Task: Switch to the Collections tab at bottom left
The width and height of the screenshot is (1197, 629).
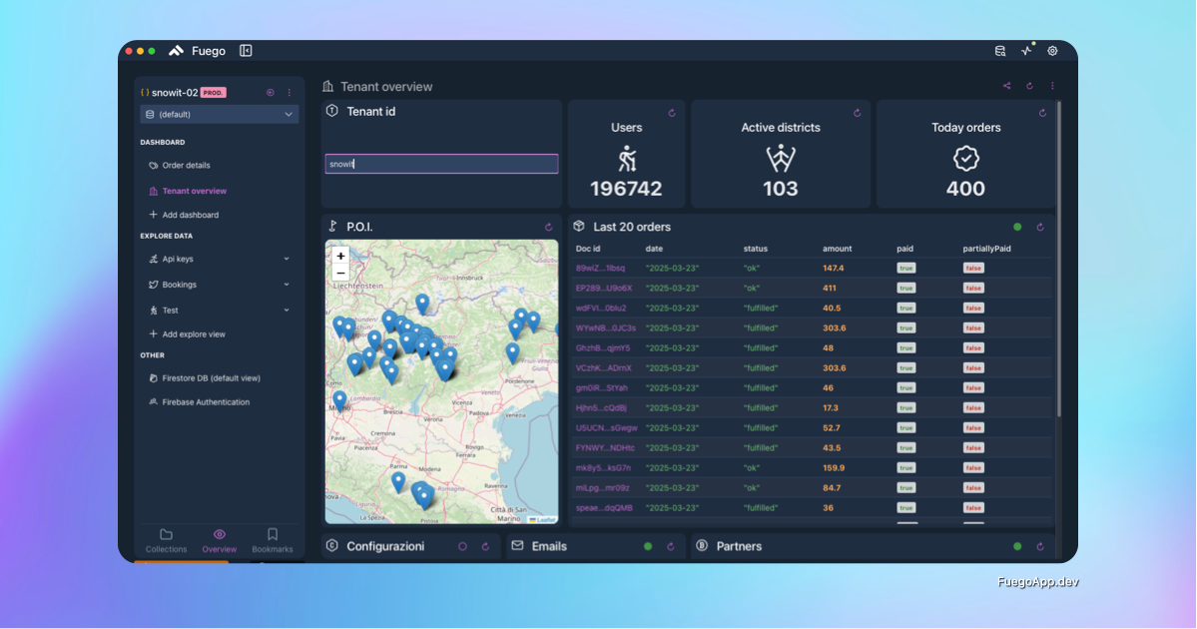Action: tap(166, 539)
